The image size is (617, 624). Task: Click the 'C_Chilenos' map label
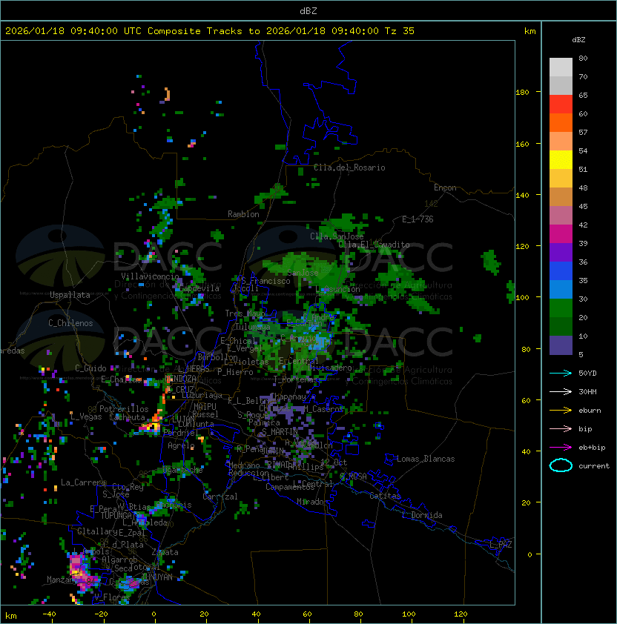click(70, 323)
